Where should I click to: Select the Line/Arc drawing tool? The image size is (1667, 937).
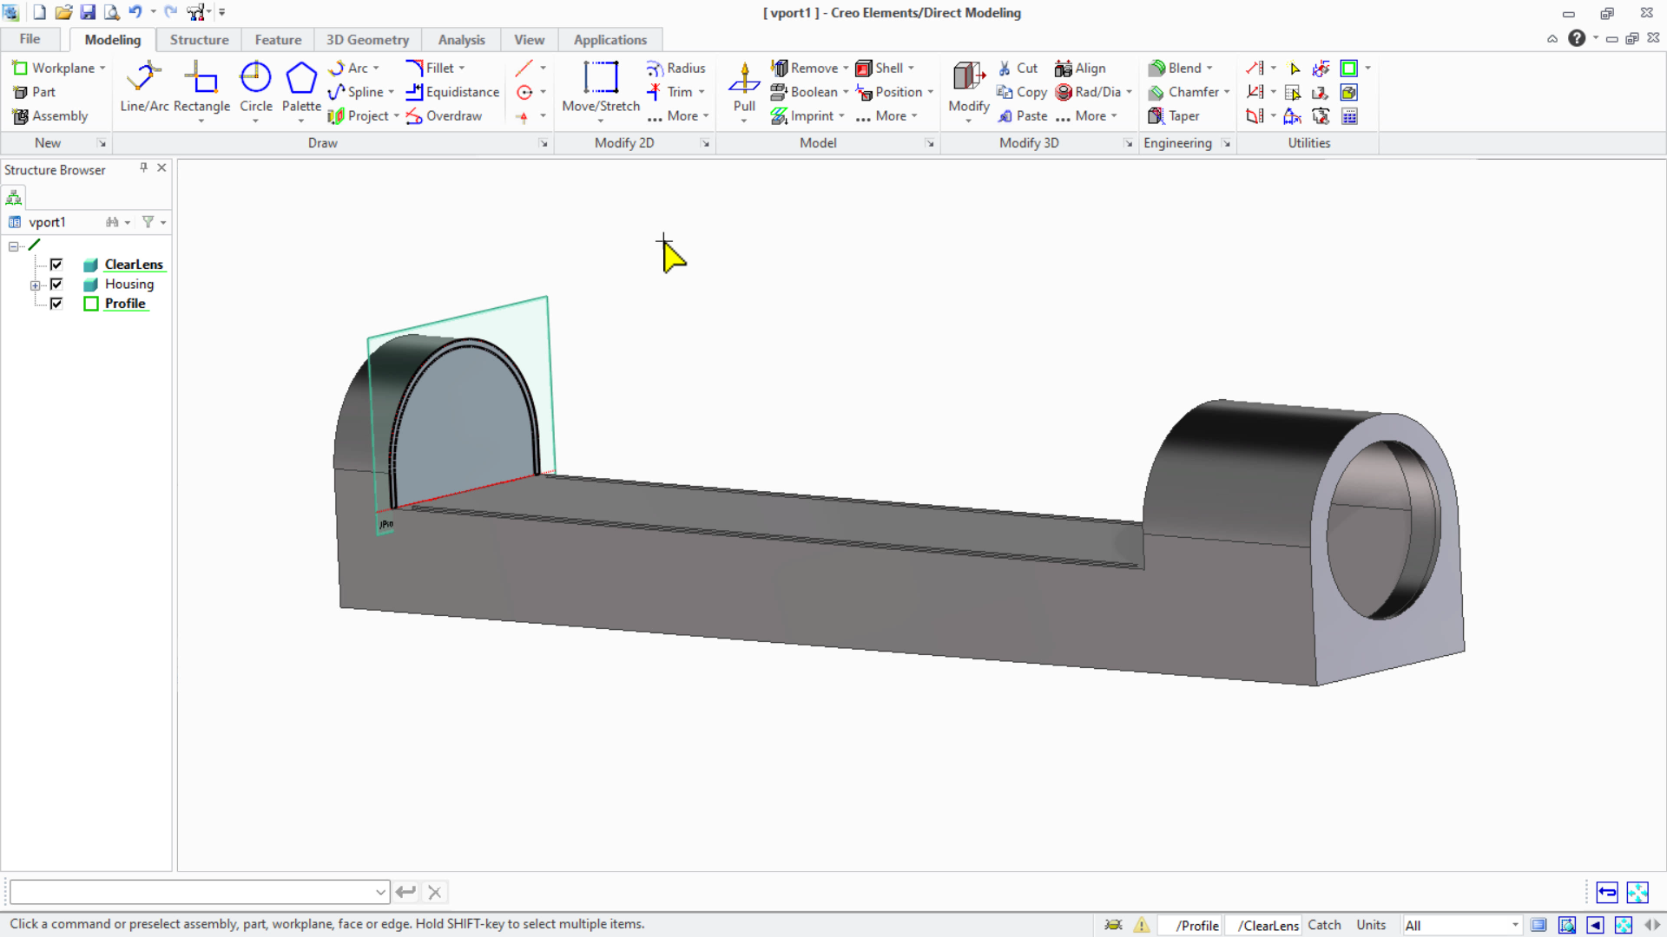pyautogui.click(x=144, y=88)
